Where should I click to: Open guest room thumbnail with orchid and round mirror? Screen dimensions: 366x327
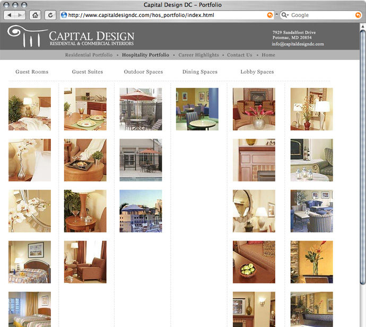[x=30, y=211]
